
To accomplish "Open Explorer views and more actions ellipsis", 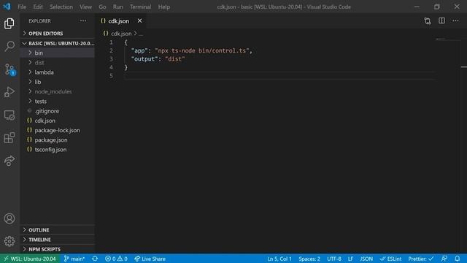I will point(83,21).
